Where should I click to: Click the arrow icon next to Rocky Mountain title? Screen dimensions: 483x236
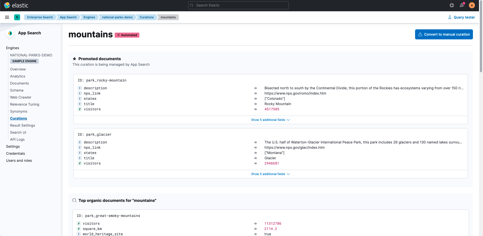coord(255,104)
